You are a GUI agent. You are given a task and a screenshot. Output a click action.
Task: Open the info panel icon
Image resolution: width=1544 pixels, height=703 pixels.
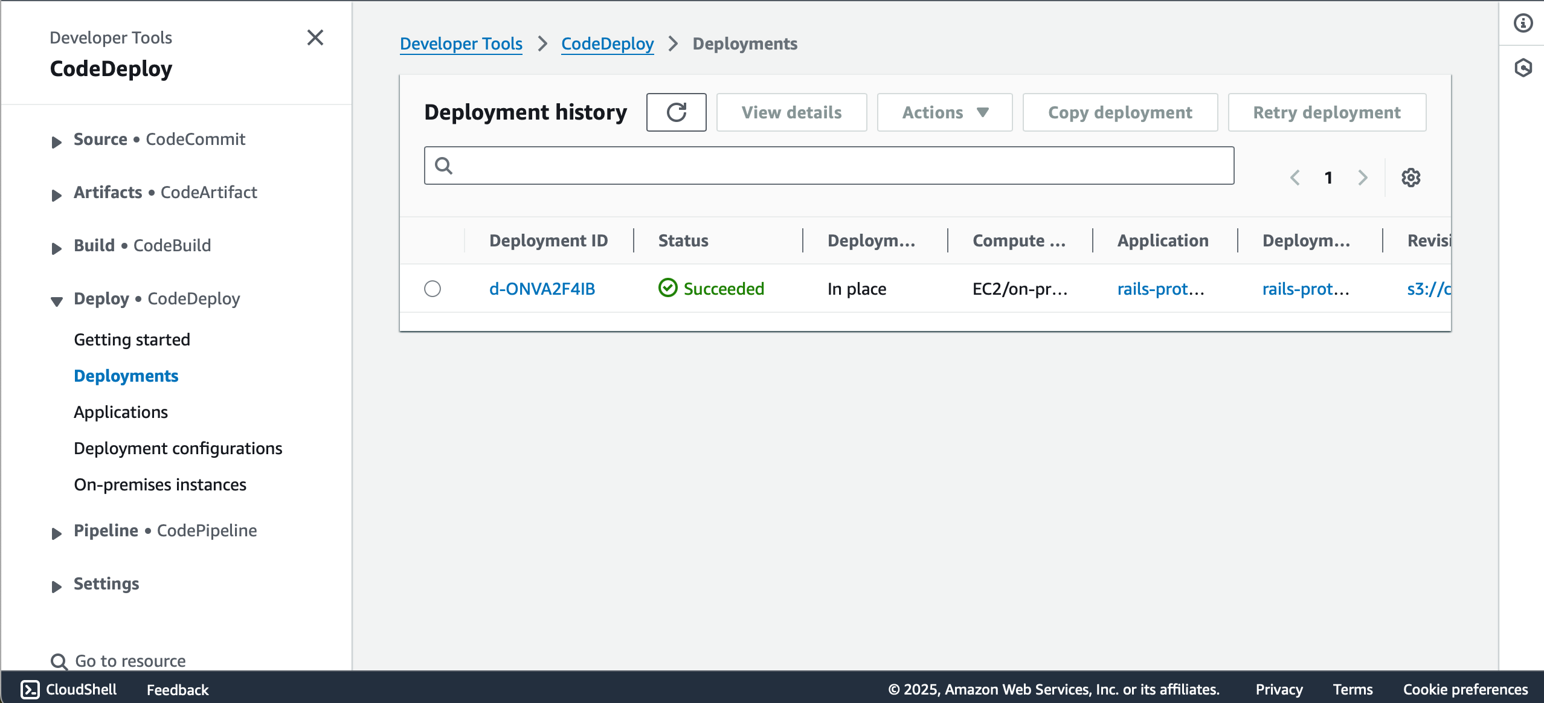pyautogui.click(x=1523, y=23)
